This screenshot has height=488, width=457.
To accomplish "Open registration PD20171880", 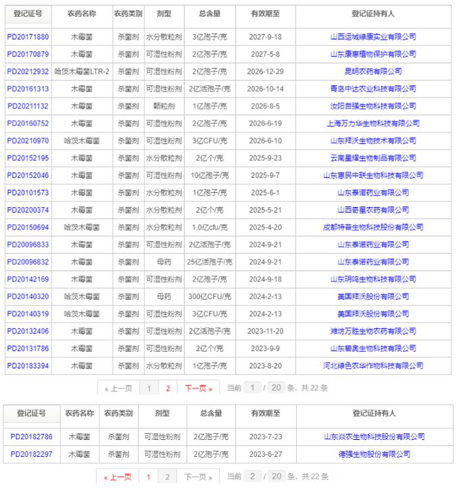I will 28,37.
